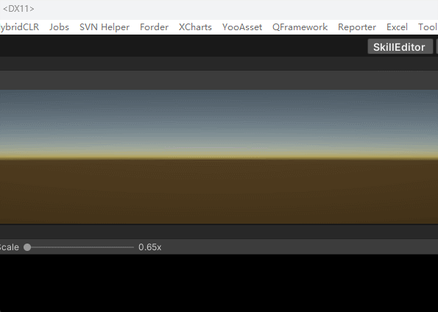This screenshot has width=438, height=312.
Task: Open the SVN Helper menu
Action: point(105,27)
